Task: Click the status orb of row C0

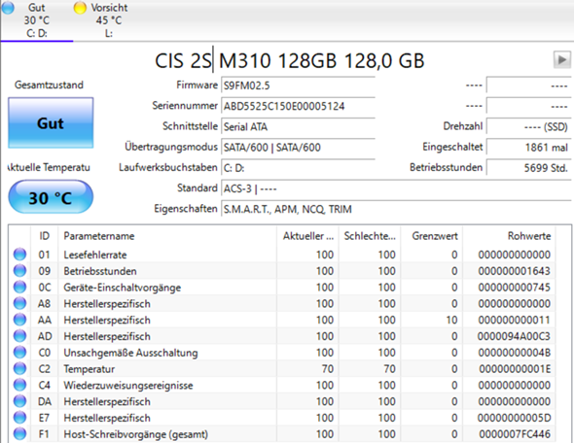Action: point(19,353)
